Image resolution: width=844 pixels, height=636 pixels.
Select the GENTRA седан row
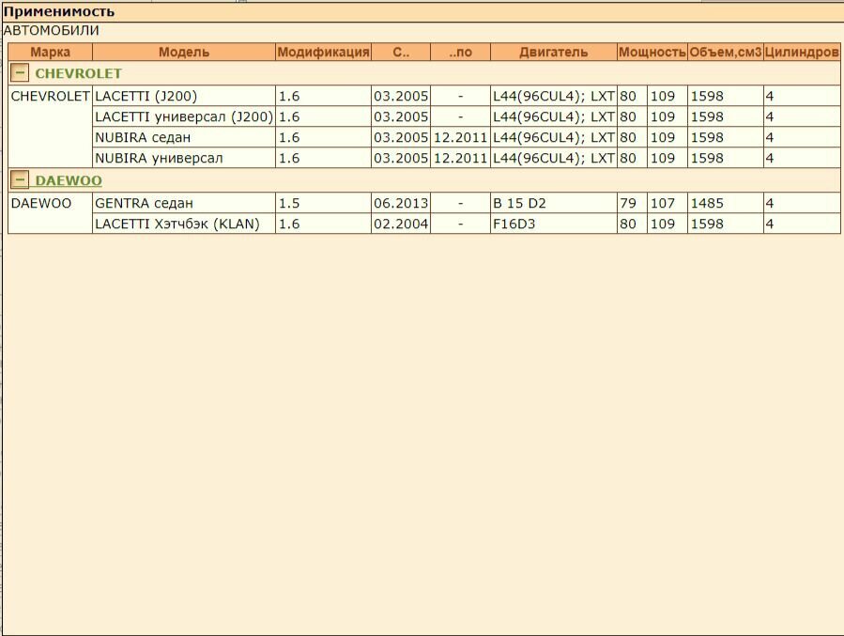pyautogui.click(x=467, y=203)
